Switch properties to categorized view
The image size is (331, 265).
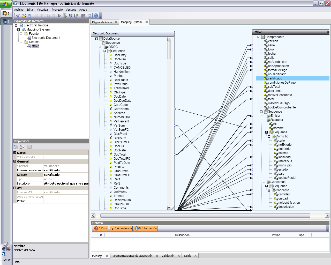pos(16,146)
